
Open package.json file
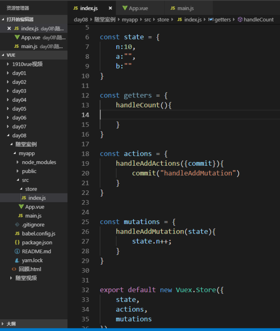[x=34, y=243]
